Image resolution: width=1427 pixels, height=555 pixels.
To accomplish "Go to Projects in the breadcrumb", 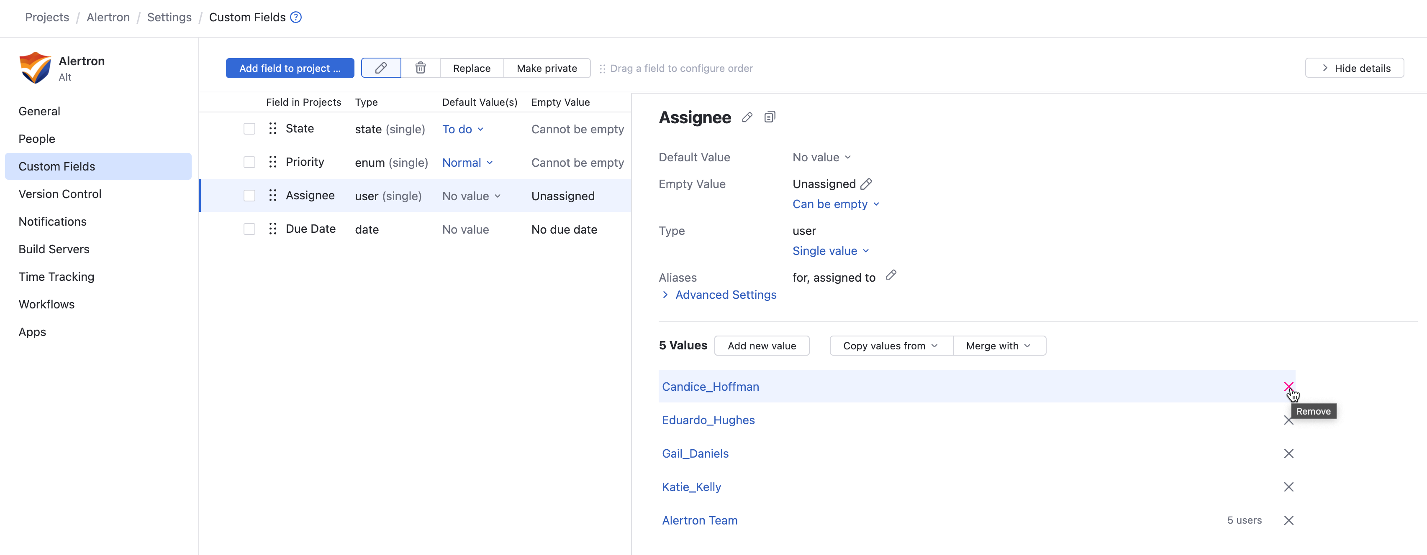I will [47, 17].
